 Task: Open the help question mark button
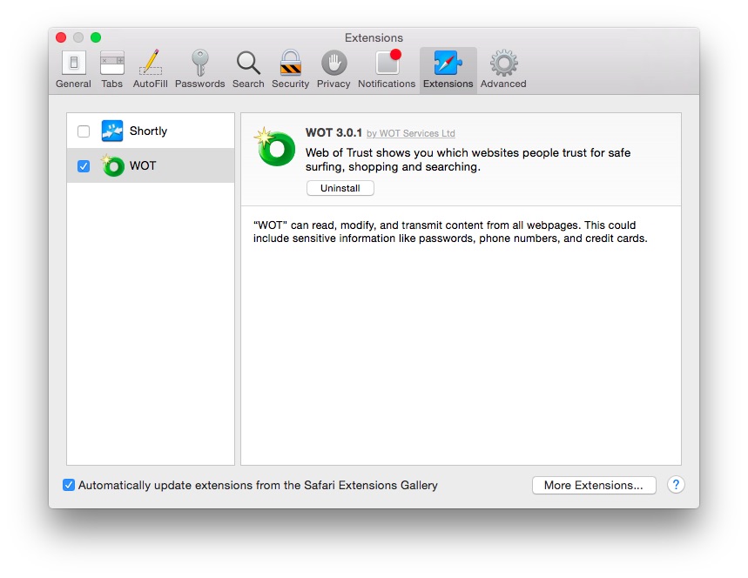pos(676,485)
